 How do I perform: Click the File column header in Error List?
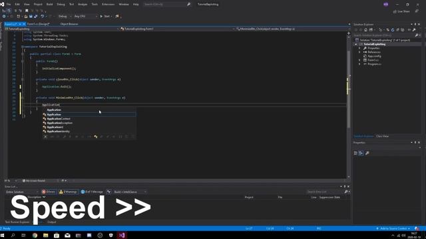click(x=280, y=197)
